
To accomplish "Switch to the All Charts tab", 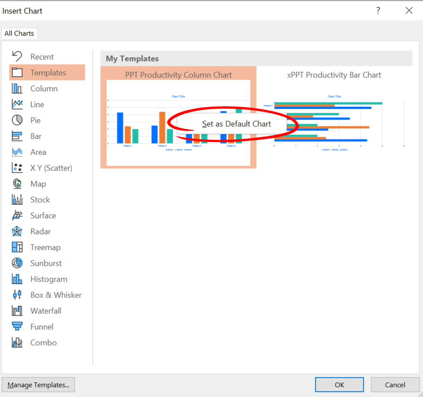I will click(x=19, y=33).
